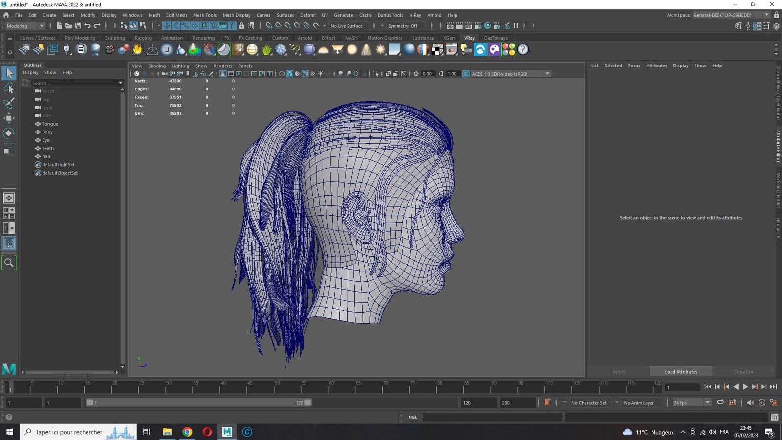Toggle the Auto keyframe button

click(x=547, y=402)
